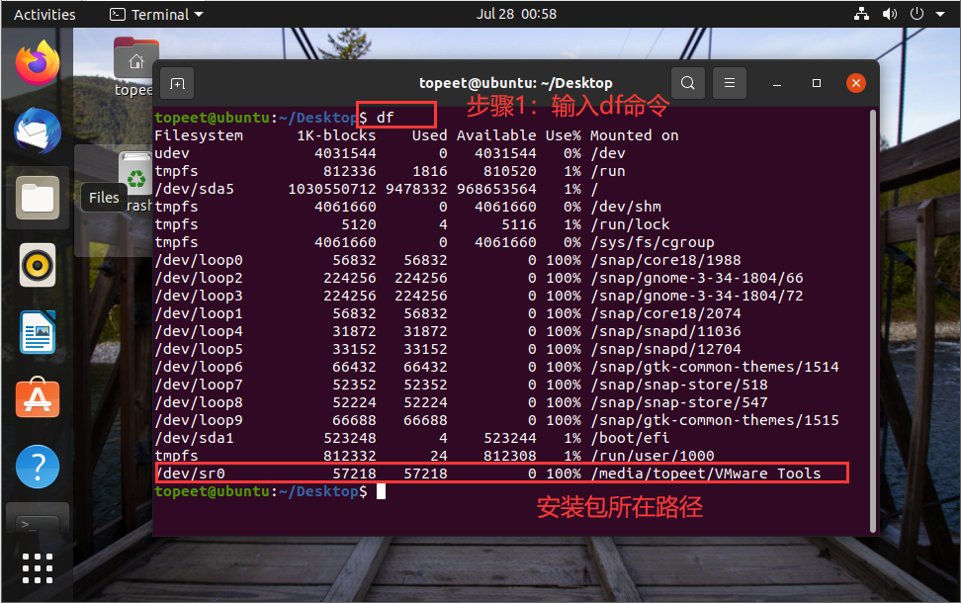Click the /dev/shm mount point
This screenshot has width=961, height=603.
pyautogui.click(x=626, y=207)
